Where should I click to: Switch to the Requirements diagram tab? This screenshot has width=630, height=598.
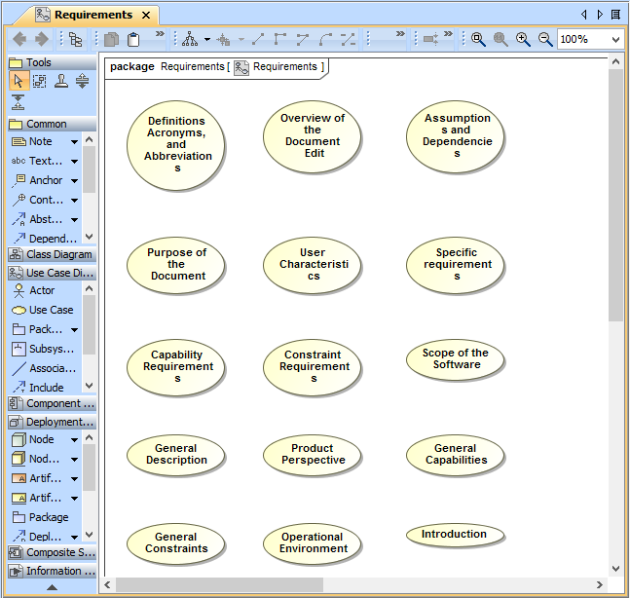(93, 15)
